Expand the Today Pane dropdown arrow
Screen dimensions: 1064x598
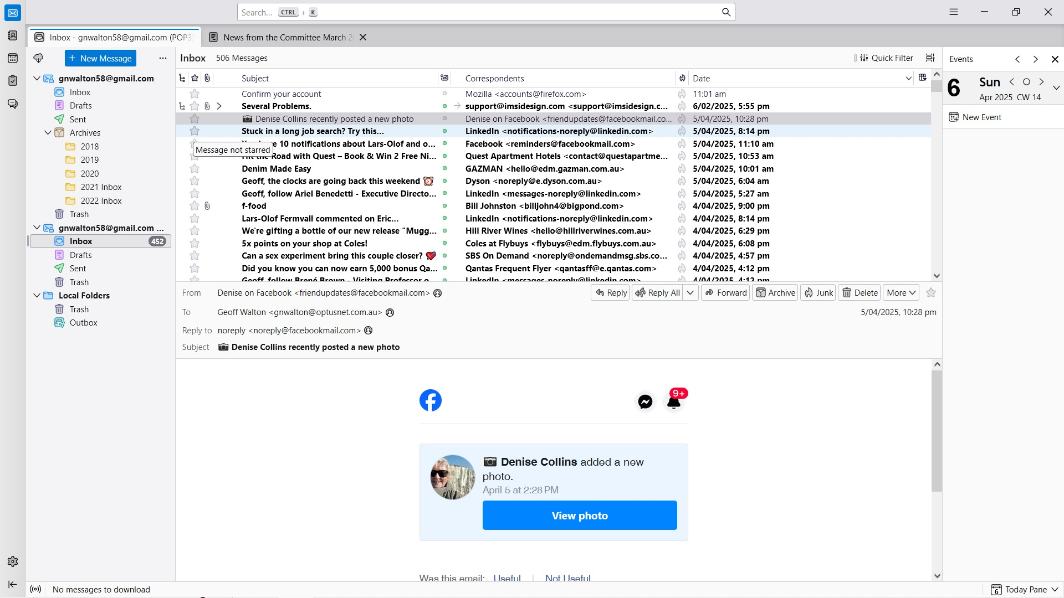pos(1055,589)
